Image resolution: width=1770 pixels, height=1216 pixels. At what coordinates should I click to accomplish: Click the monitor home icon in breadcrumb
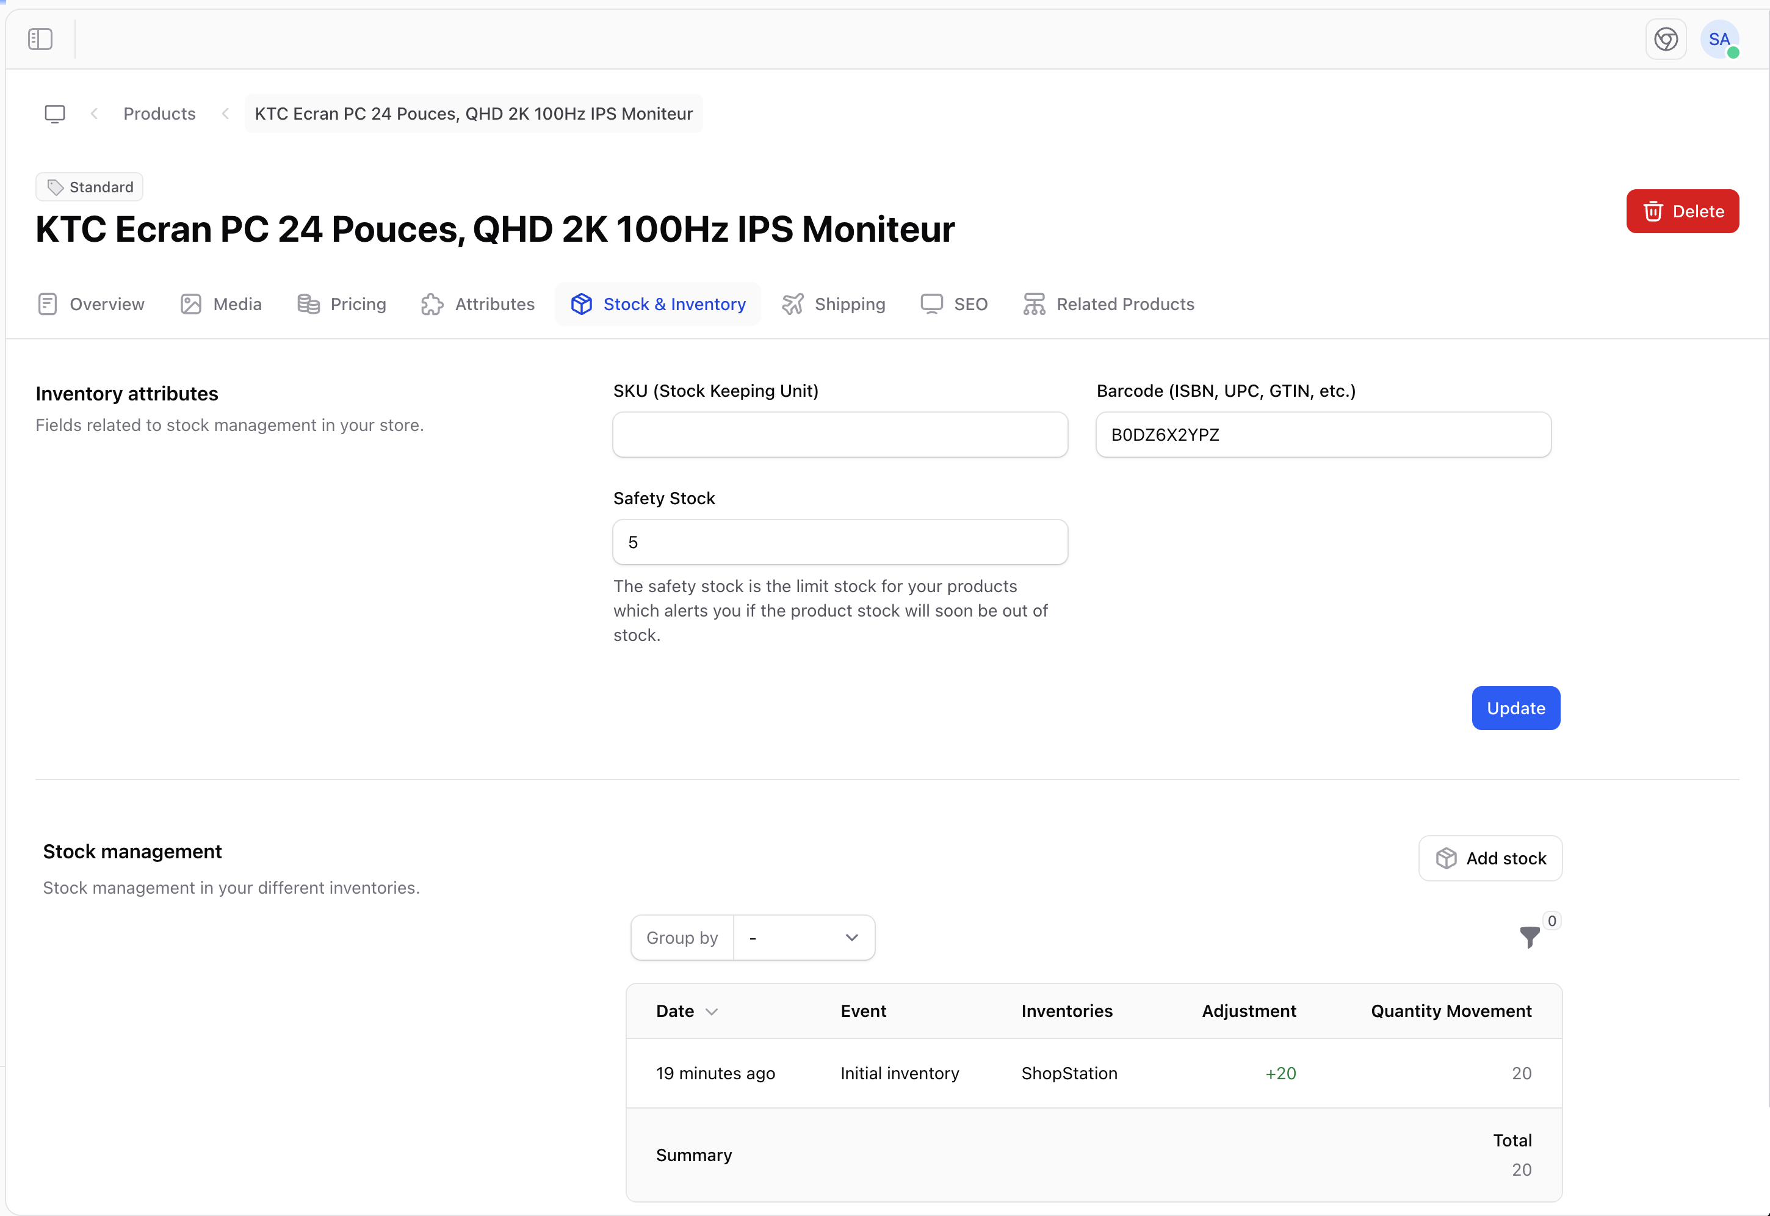(55, 114)
